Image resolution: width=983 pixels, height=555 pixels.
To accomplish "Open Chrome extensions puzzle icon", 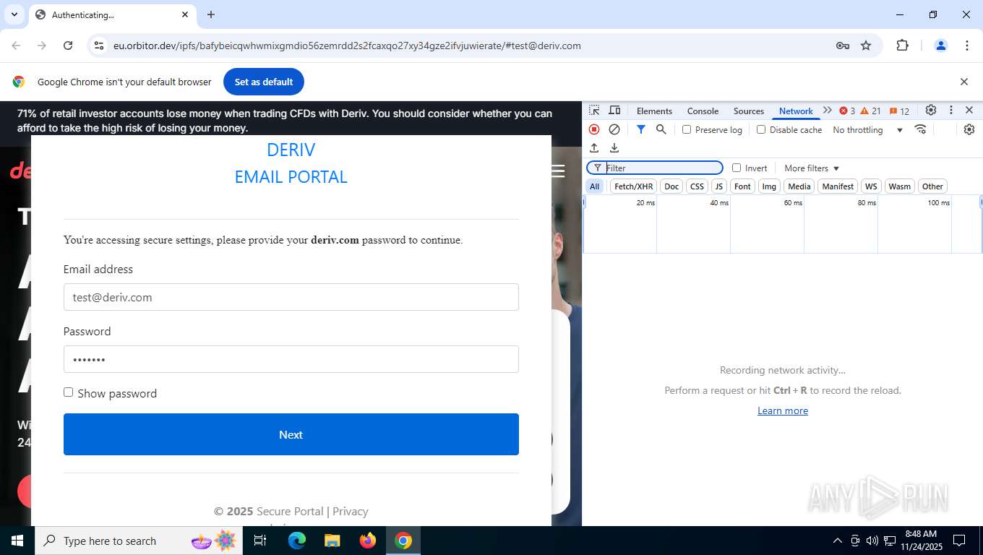I will 902,46.
